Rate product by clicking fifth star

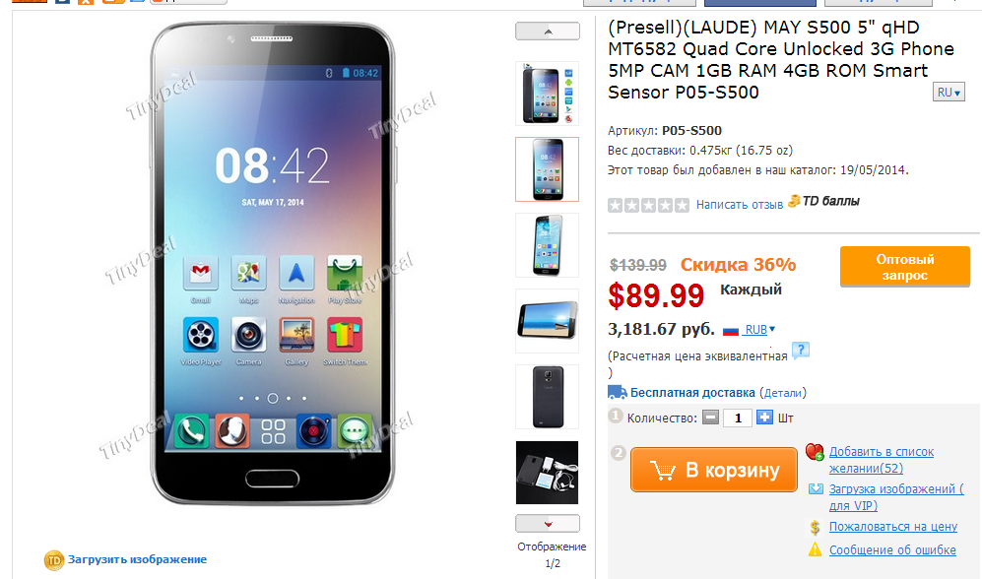pos(682,205)
